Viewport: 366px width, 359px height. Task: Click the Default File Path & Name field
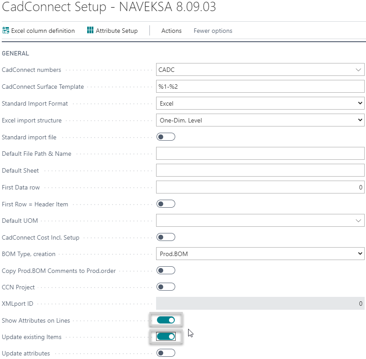[260, 154]
